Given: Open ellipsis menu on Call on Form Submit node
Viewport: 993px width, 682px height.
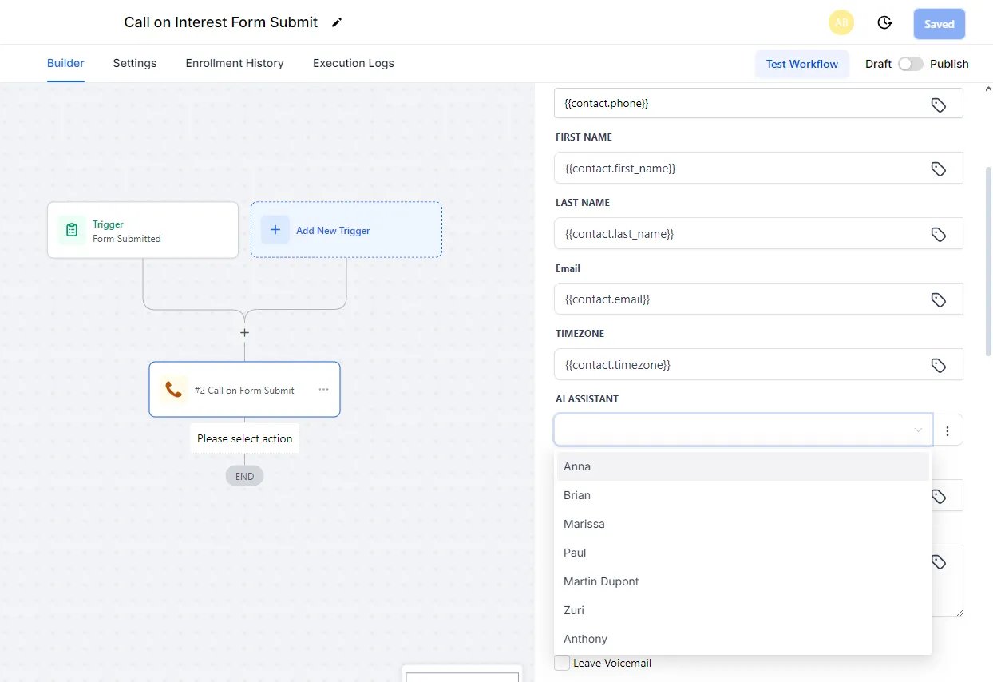Looking at the screenshot, I should click(x=323, y=390).
